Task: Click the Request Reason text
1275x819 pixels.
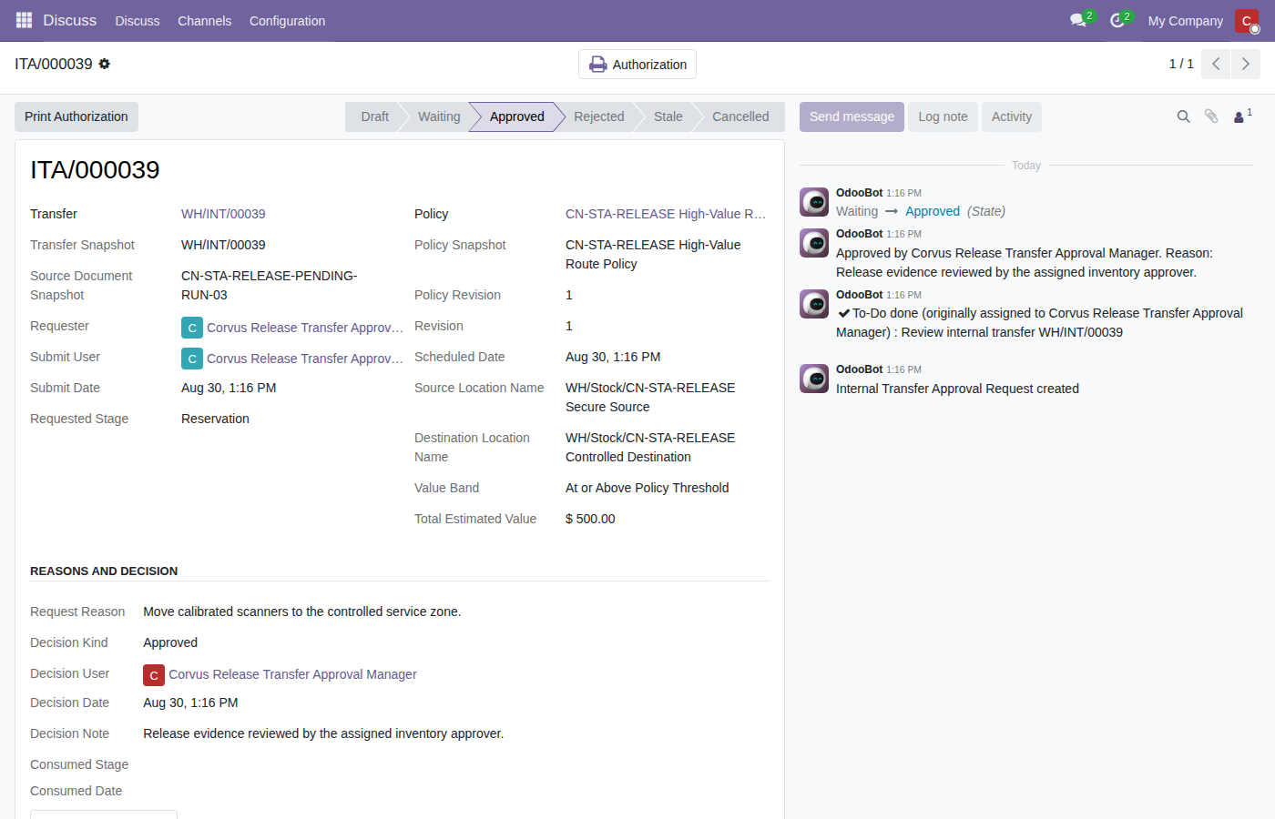Action: 302,612
